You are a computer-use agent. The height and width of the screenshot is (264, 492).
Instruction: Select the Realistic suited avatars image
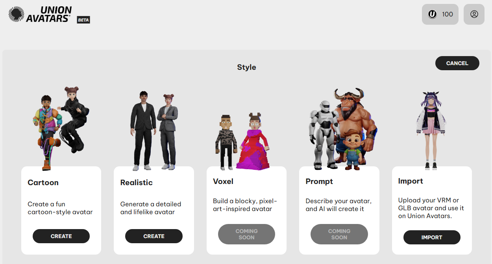[x=154, y=131]
